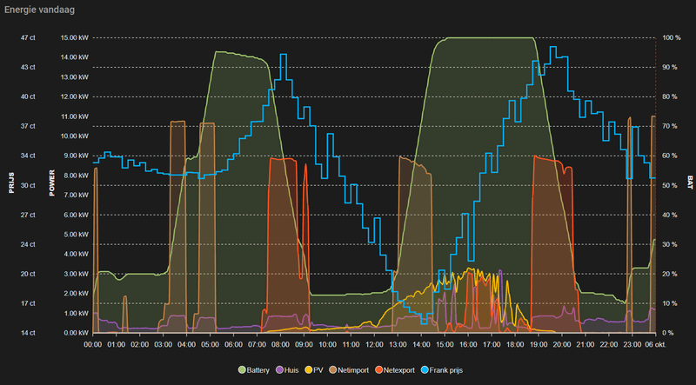Click the 47 ct price axis label
This screenshot has width=696, height=385.
point(28,37)
